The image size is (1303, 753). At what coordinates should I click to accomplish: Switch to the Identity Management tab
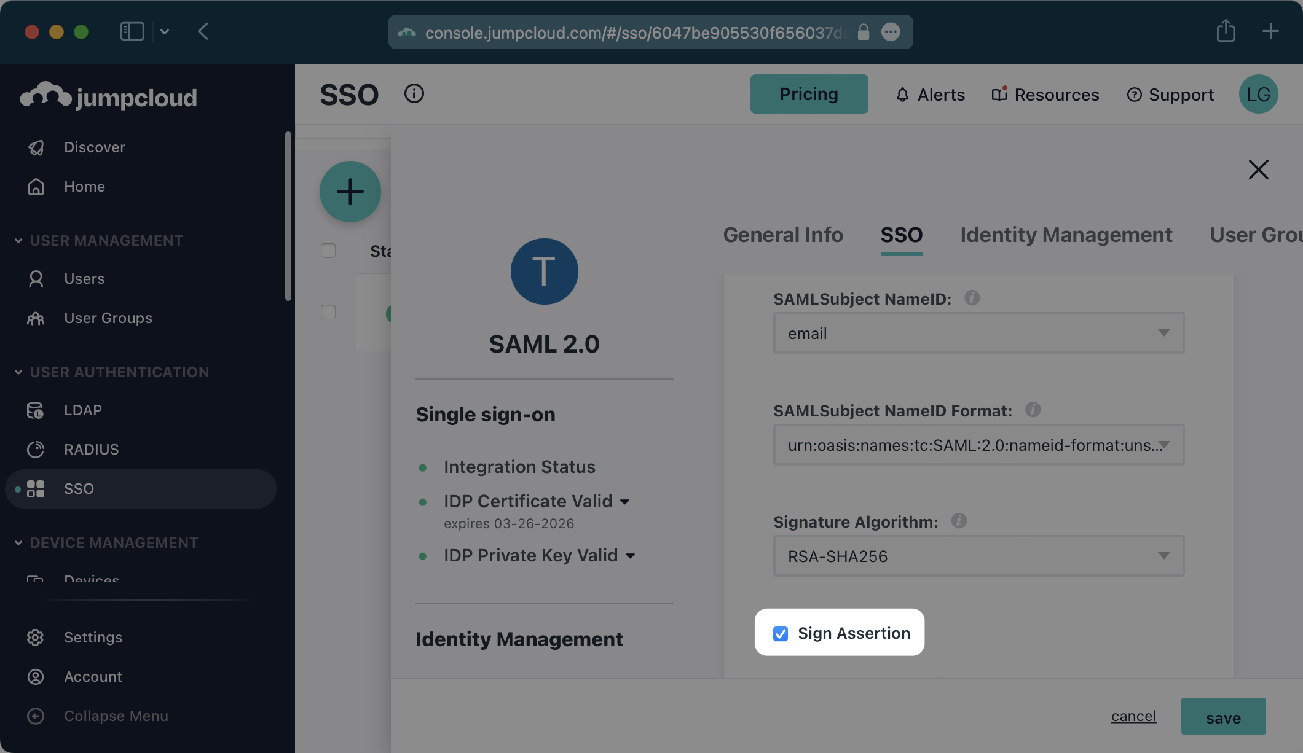point(1066,234)
